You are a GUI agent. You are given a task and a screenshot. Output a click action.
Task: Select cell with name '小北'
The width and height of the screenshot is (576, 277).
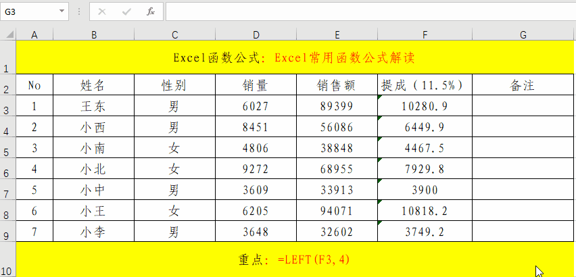[x=94, y=168]
